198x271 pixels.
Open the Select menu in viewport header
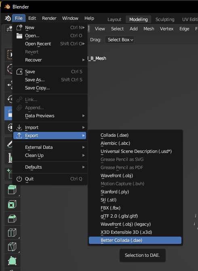click(117, 29)
